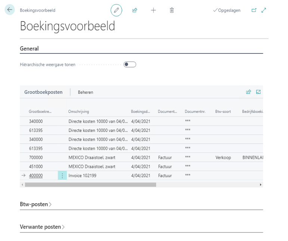Image resolution: width=288 pixels, height=241 pixels.
Task: Open row options for account 400000
Action: (62, 176)
